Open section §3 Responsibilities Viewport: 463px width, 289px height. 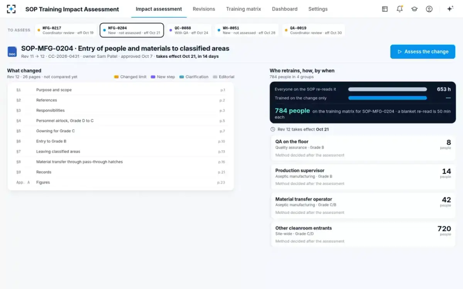121,111
